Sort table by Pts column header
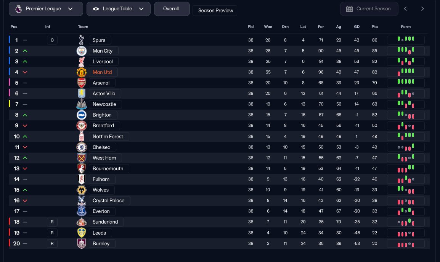The height and width of the screenshot is (262, 440). (x=374, y=27)
